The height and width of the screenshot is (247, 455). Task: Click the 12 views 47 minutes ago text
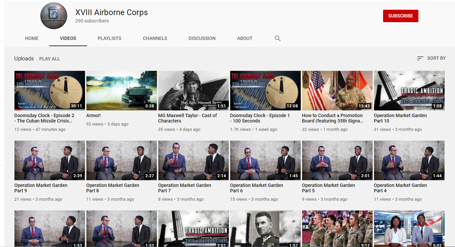pos(40,130)
